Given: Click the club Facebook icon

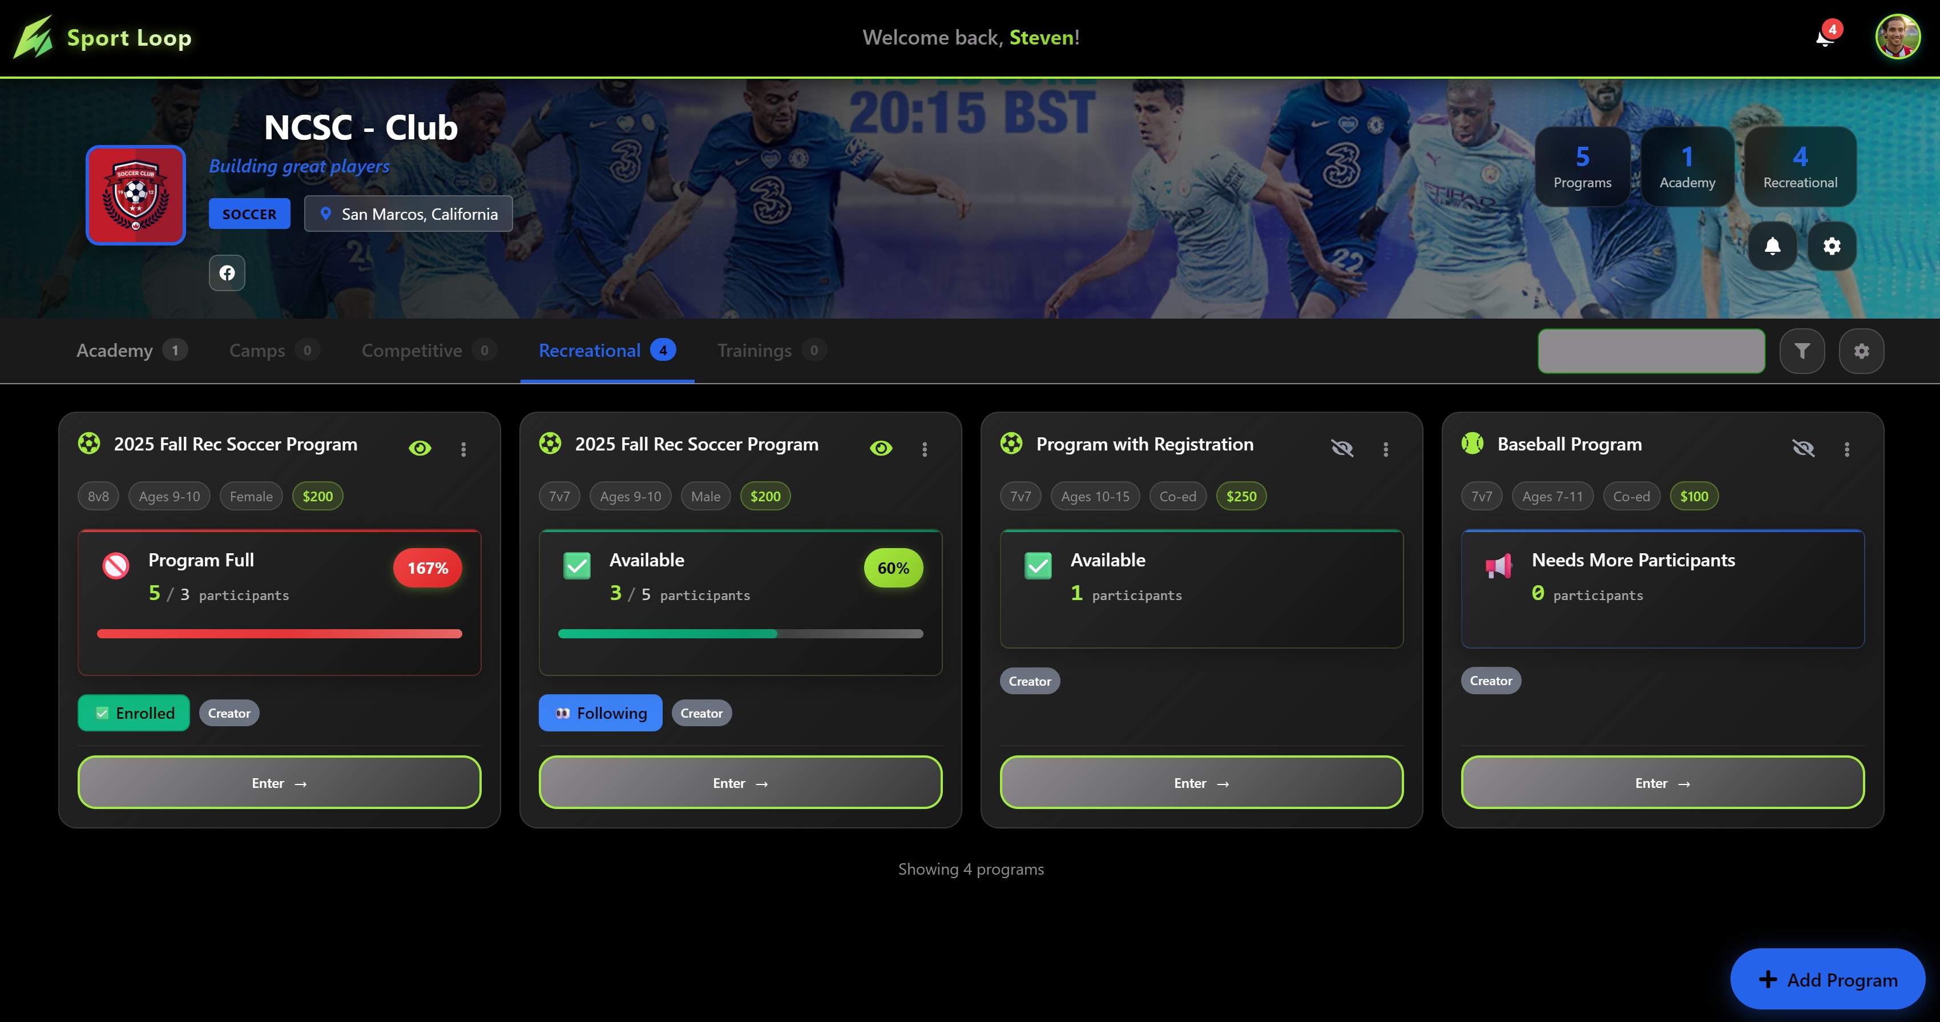Looking at the screenshot, I should [x=227, y=273].
